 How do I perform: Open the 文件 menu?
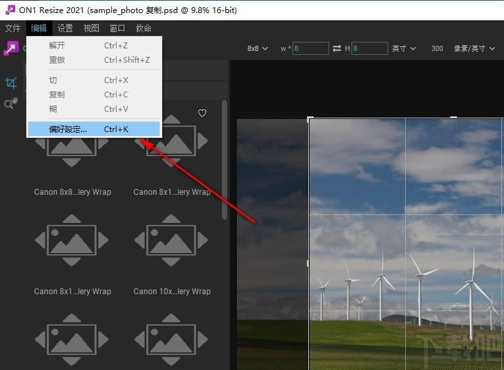[13, 28]
